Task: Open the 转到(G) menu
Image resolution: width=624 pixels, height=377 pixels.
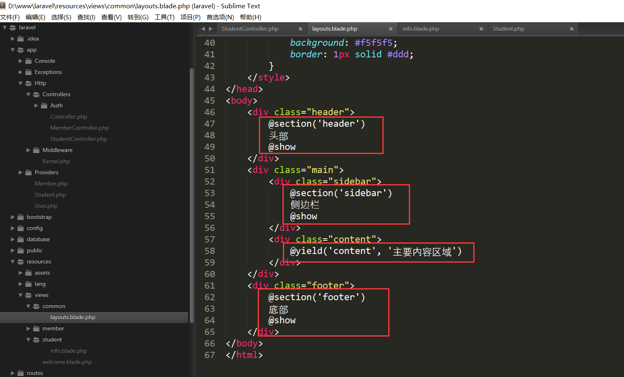Action: pos(138,17)
